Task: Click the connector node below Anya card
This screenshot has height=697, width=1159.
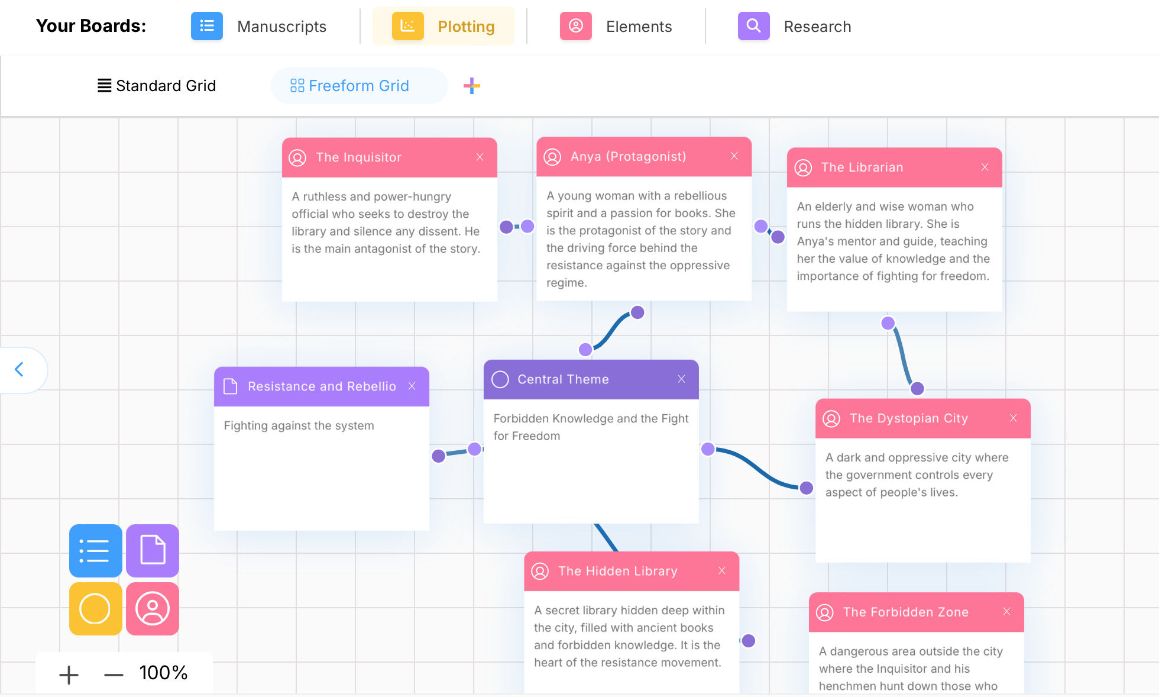Action: click(637, 312)
